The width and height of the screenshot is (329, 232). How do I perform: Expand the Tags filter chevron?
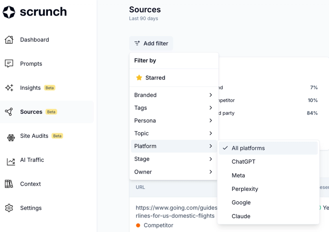click(211, 108)
